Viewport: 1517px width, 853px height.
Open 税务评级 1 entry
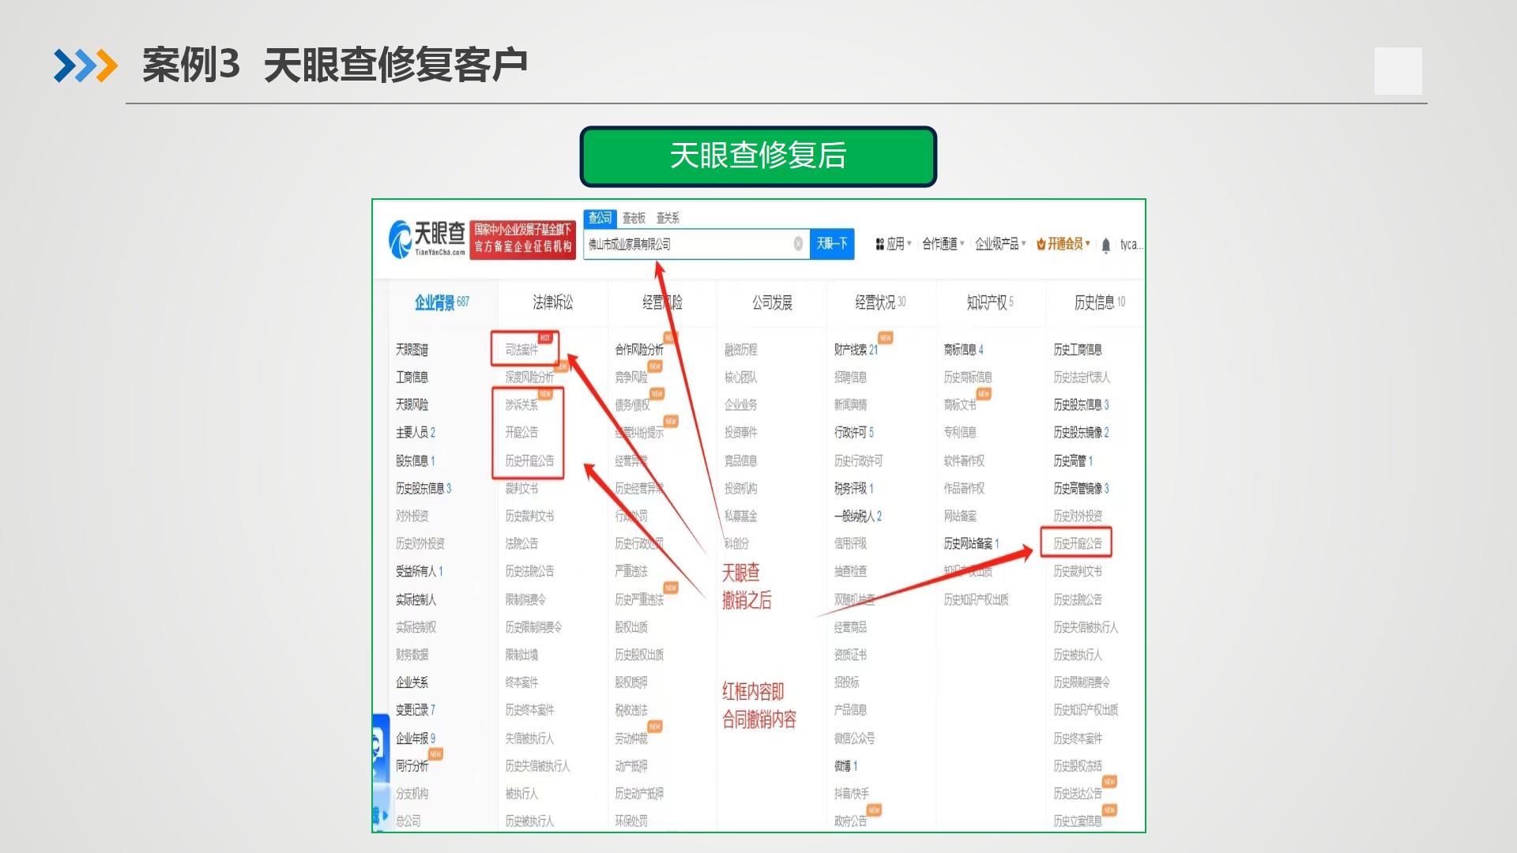pos(853,489)
